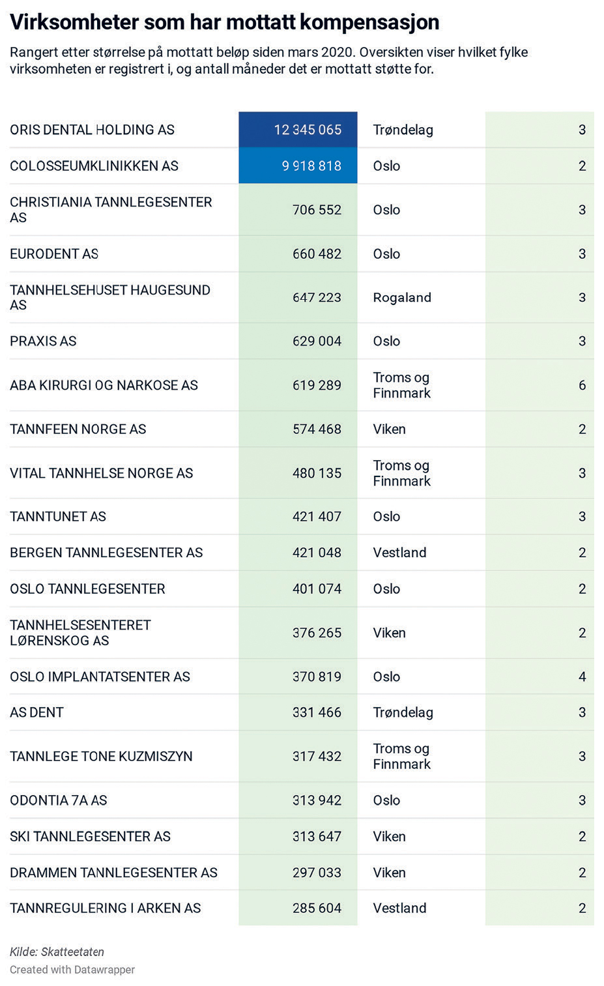
Task: Click the 285 604 amount cell
Action: tap(317, 908)
